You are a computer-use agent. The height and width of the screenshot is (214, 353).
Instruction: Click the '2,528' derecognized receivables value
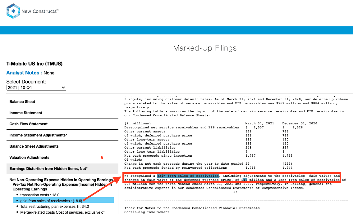298,127
